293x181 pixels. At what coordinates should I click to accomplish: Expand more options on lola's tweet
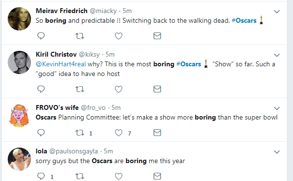tap(277, 152)
